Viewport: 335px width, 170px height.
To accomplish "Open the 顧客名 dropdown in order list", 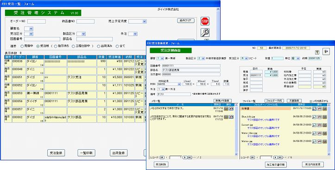I will 31,29.
